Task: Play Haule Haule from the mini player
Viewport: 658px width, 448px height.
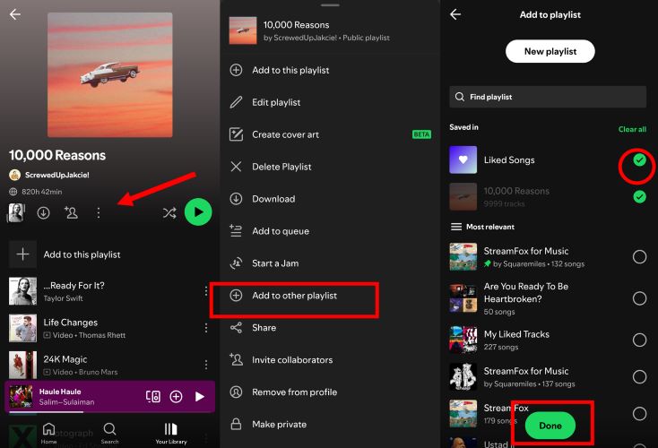Action: coord(200,396)
